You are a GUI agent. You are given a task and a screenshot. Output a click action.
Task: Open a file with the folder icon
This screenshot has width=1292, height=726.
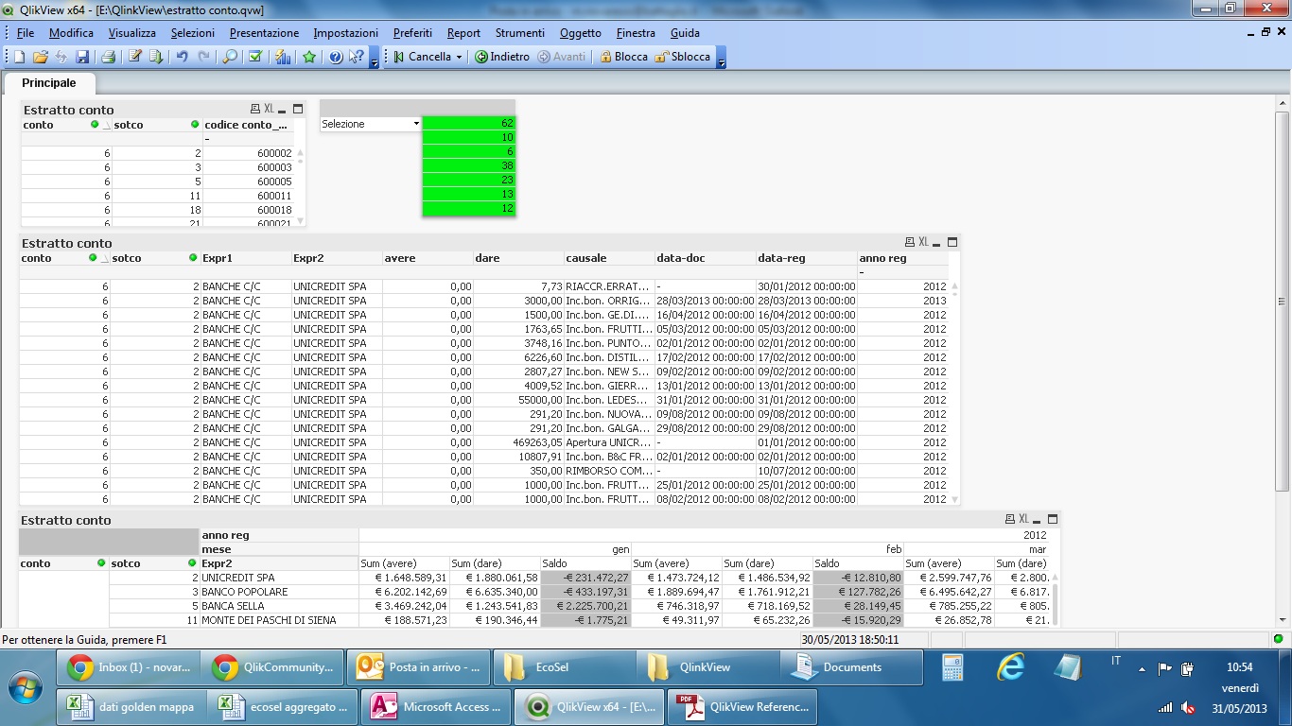click(x=41, y=57)
